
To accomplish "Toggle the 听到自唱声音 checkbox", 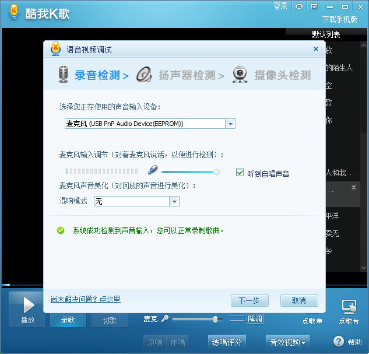I will [x=240, y=173].
